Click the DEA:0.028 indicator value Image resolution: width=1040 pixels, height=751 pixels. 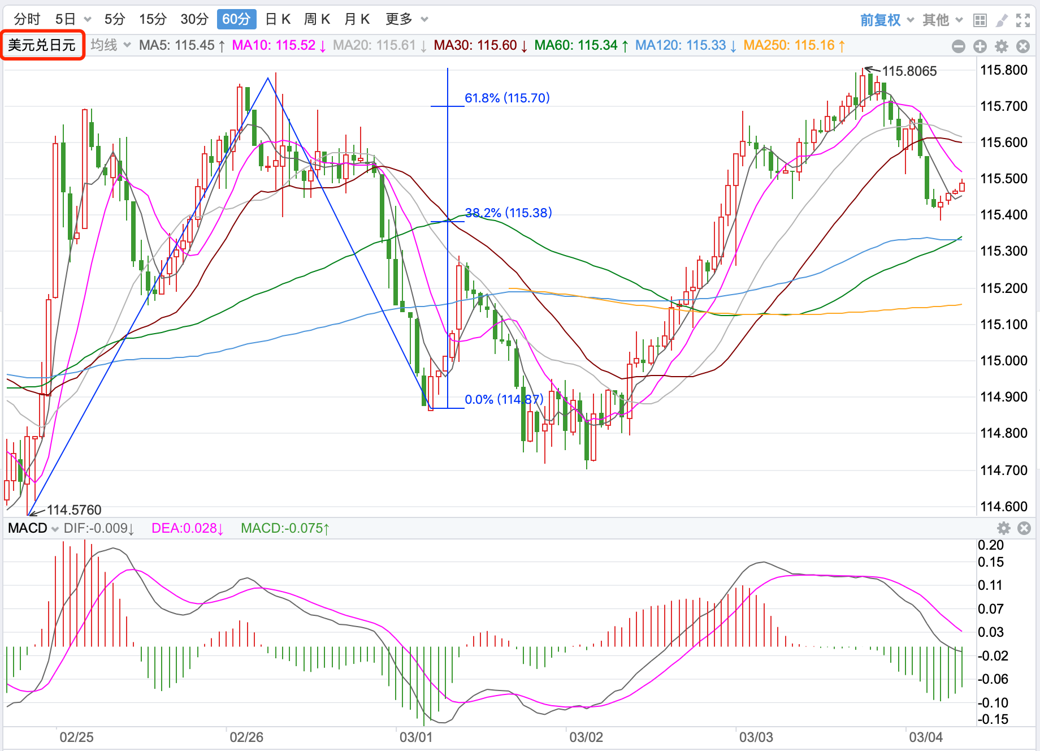[188, 528]
